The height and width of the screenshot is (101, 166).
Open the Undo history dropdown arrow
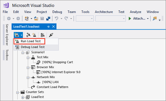[61, 19]
